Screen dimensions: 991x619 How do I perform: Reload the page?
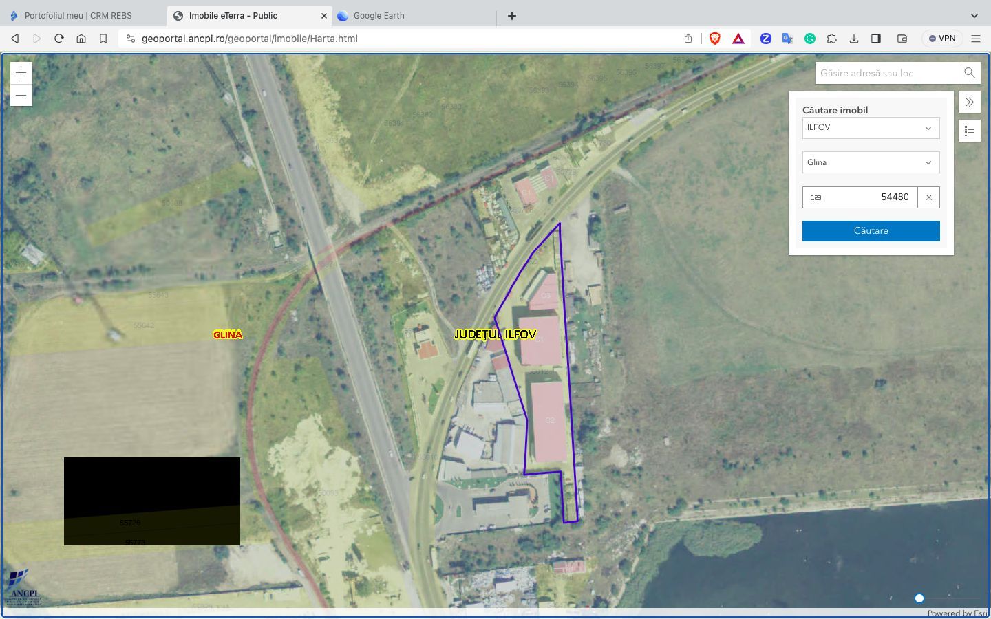click(59, 39)
